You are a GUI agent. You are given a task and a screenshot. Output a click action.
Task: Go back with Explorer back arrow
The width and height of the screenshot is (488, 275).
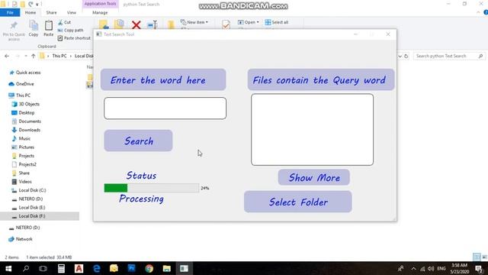pyautogui.click(x=7, y=56)
